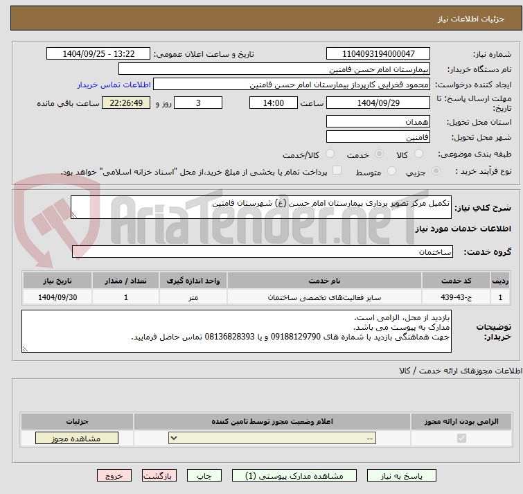Viewport: 523px width, 494px height.
Task: Toggle the اسناد خزانه اسلامی payment checkbox
Action: [x=337, y=170]
